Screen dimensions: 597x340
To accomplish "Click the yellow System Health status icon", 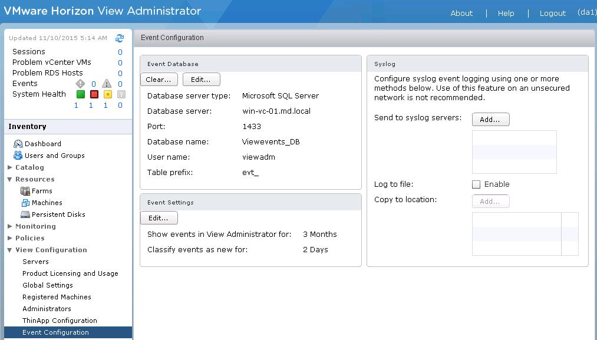I will coord(107,94).
